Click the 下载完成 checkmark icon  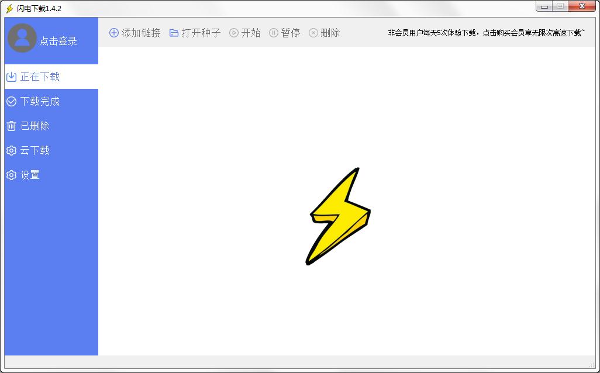(12, 101)
